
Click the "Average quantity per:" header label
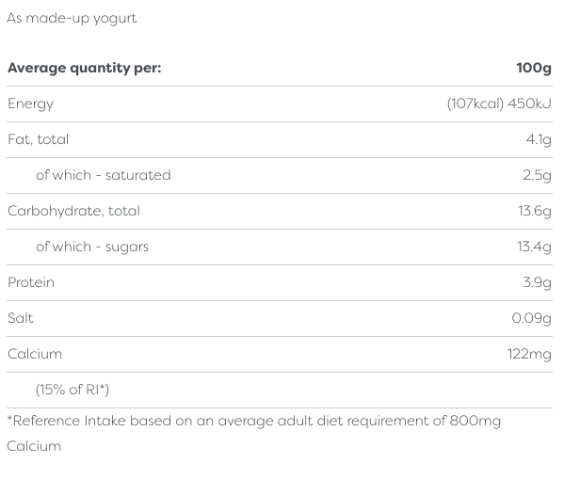85,68
